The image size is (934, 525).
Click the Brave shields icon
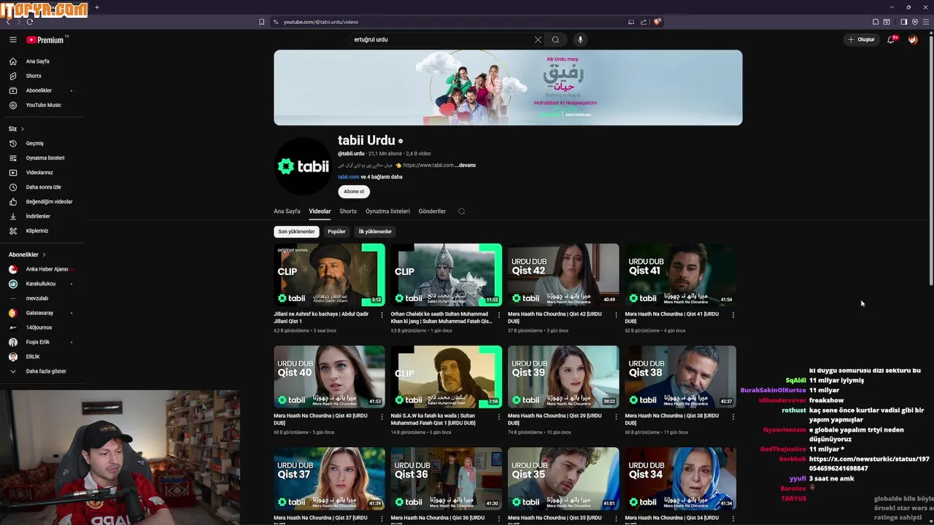657,22
